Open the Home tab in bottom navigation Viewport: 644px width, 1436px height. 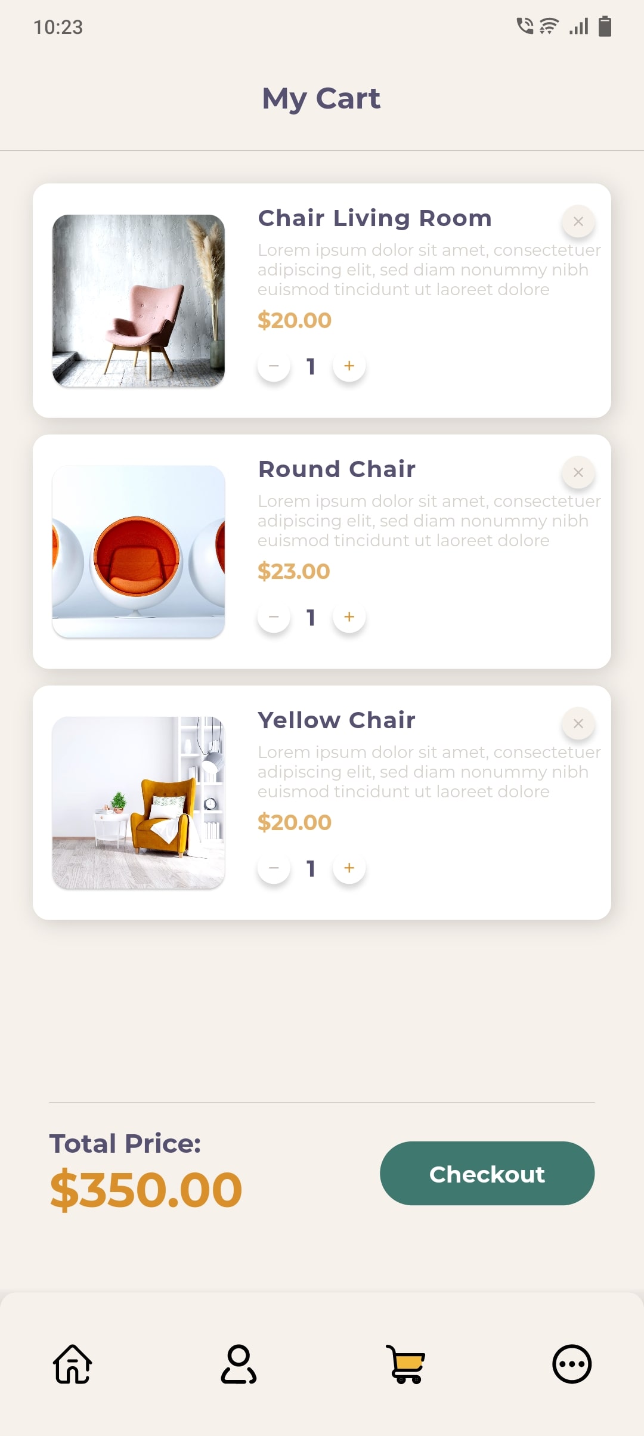click(72, 1364)
